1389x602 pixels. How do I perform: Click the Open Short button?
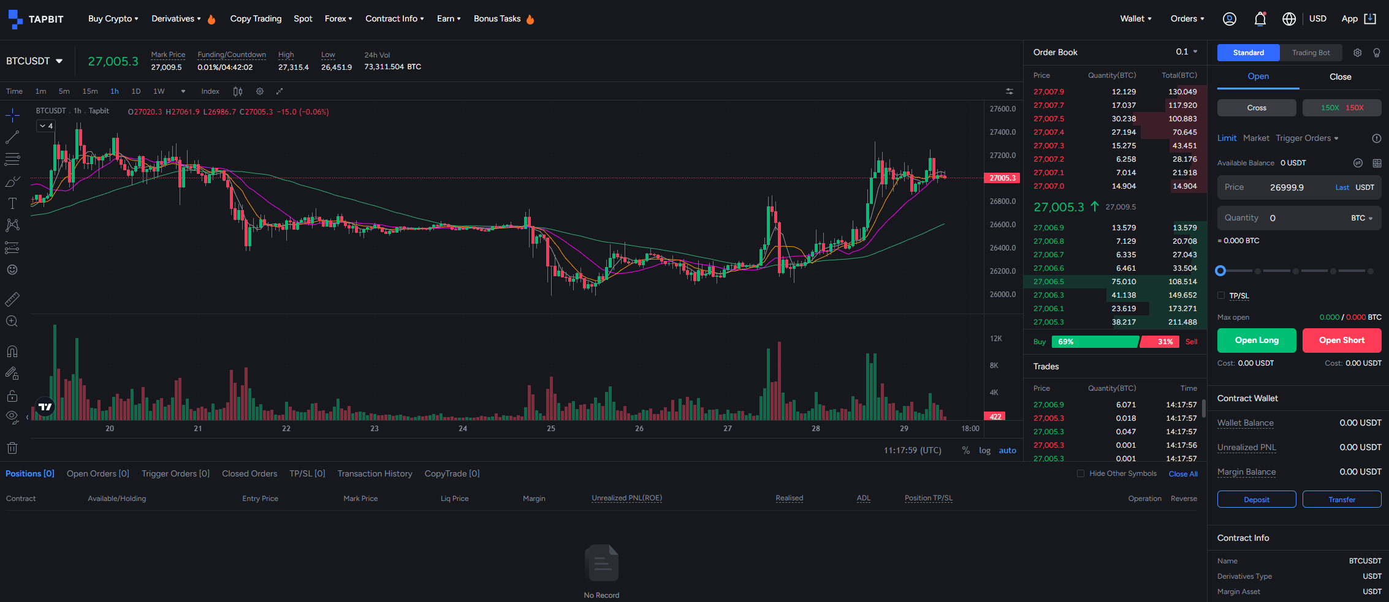(x=1342, y=341)
